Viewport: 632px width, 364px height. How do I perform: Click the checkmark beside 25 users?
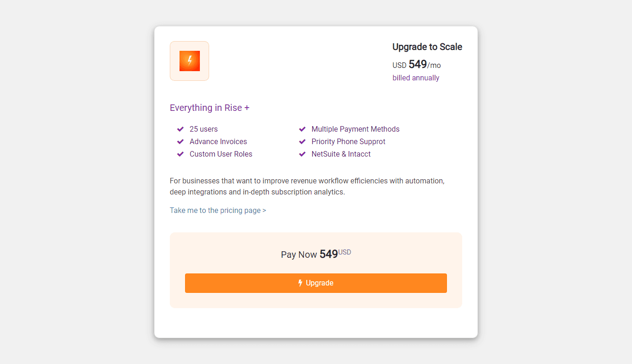tap(180, 129)
